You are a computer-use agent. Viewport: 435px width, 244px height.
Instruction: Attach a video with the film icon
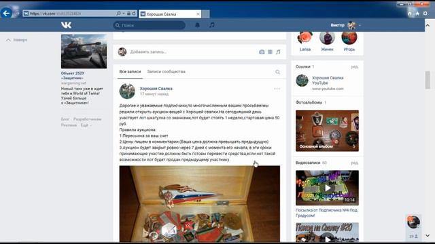(x=270, y=52)
